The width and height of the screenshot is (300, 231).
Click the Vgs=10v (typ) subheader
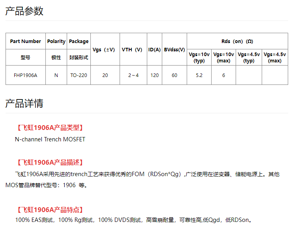click(199, 57)
